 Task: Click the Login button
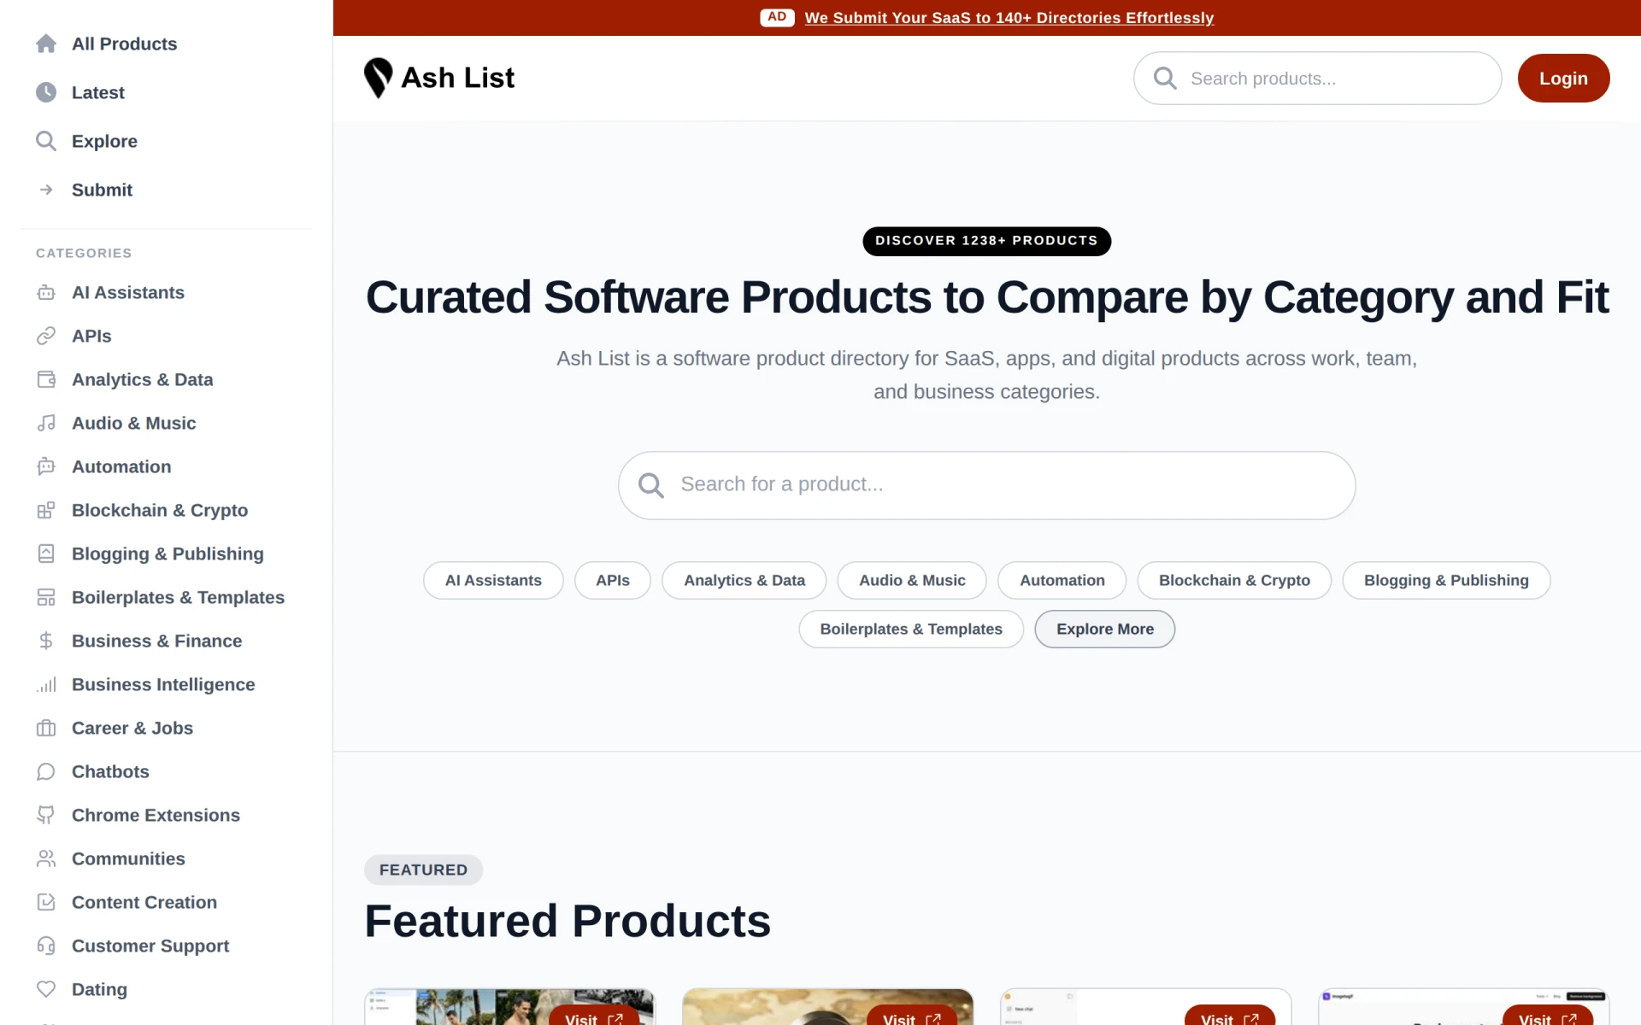pos(1563,78)
